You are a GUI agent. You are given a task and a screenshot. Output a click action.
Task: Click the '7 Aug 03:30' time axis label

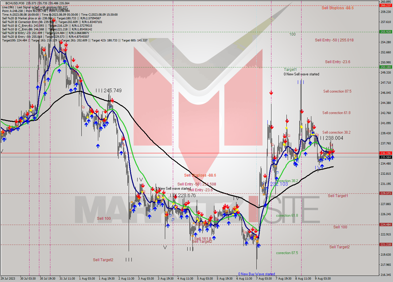(263, 279)
